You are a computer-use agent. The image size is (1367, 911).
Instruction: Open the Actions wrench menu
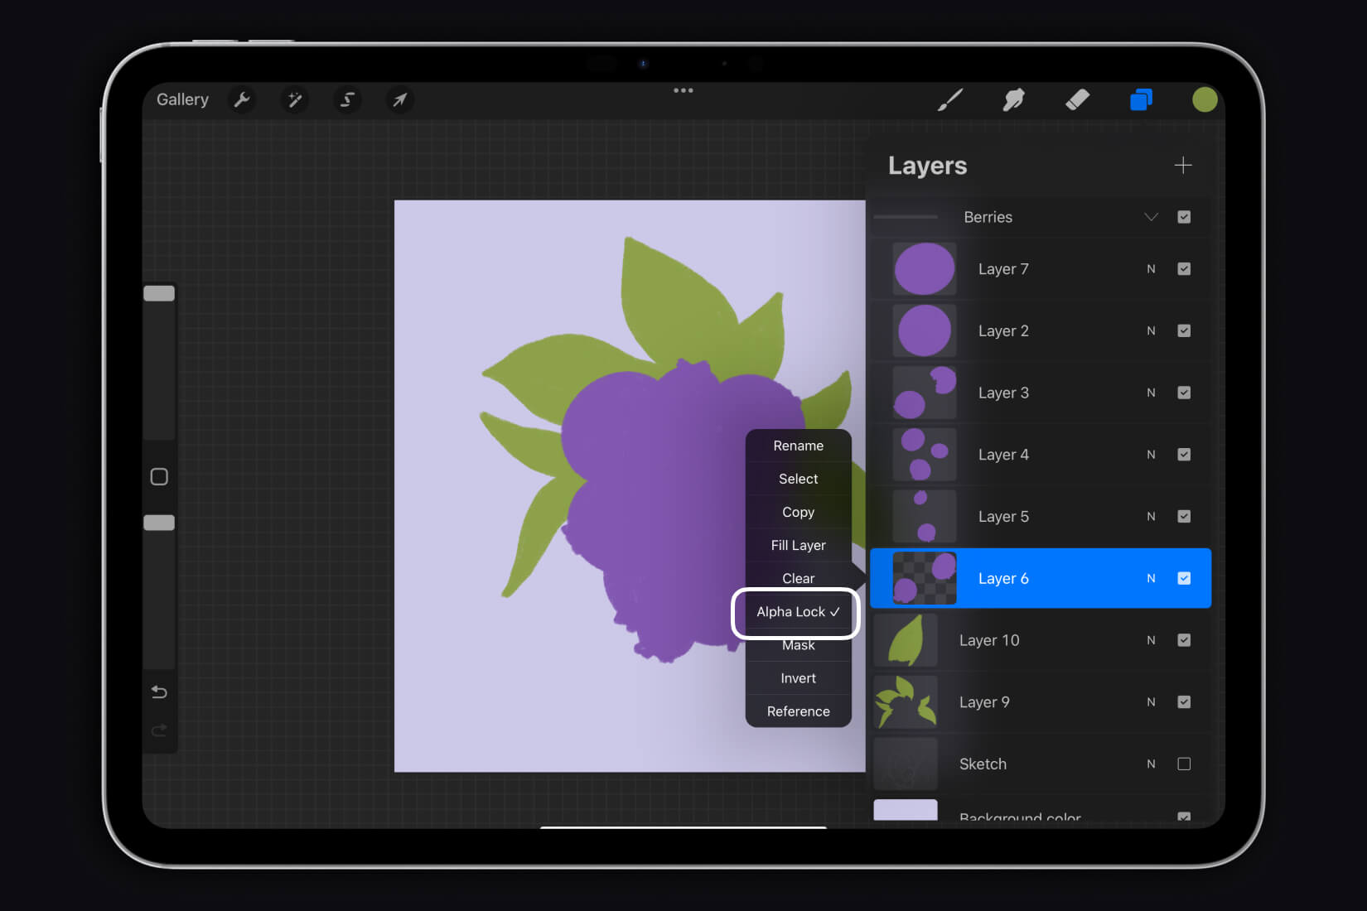242,100
